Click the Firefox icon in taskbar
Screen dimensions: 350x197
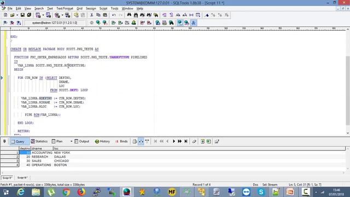click(x=81, y=192)
